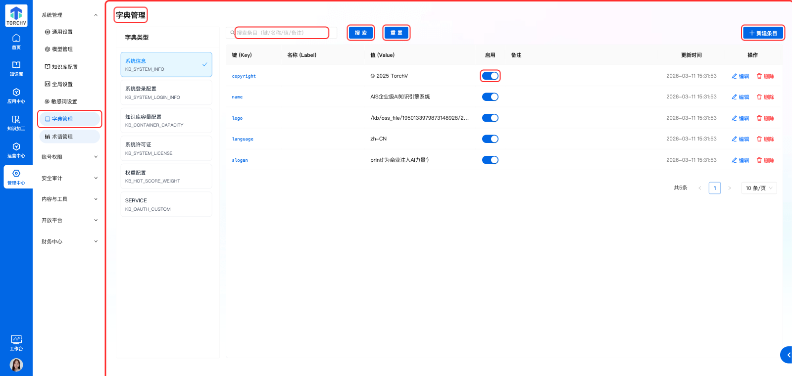The width and height of the screenshot is (792, 376).
Task: Open 知识加工 sidebar icon
Action: 16,123
